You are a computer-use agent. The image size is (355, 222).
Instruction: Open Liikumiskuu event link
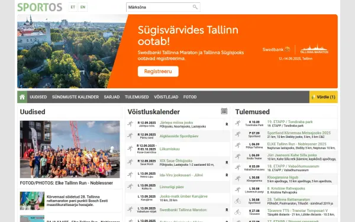(170, 149)
